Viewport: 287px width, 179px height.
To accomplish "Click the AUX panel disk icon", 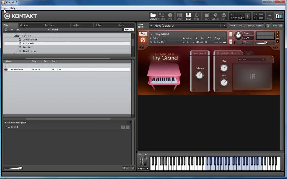I will click(x=281, y=26).
